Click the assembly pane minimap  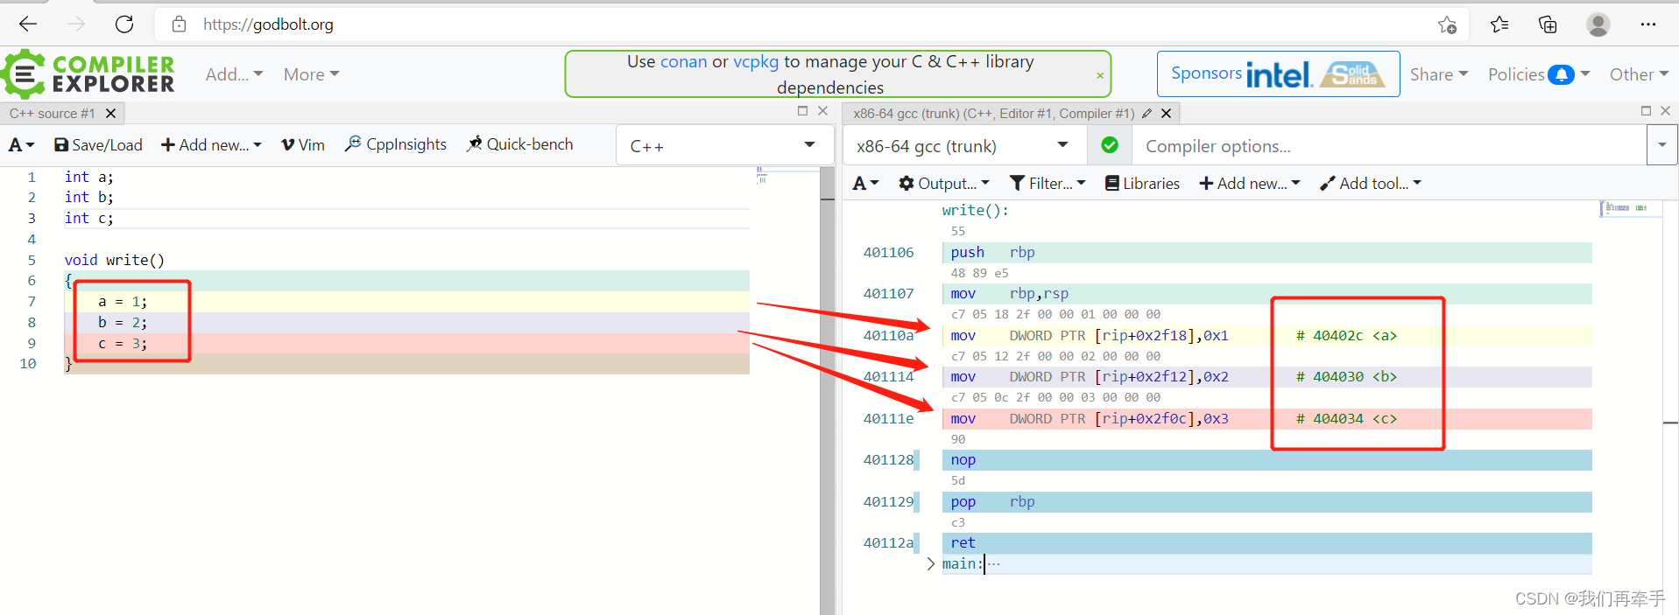(x=1629, y=208)
